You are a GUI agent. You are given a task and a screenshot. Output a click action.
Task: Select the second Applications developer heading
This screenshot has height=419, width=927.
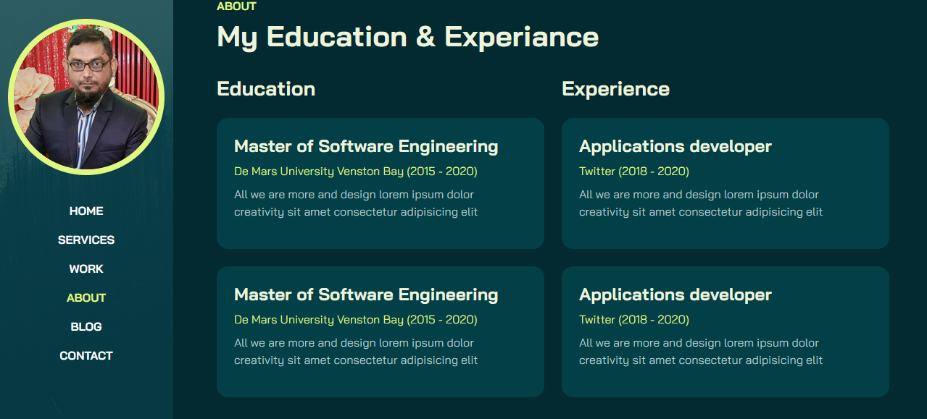675,295
